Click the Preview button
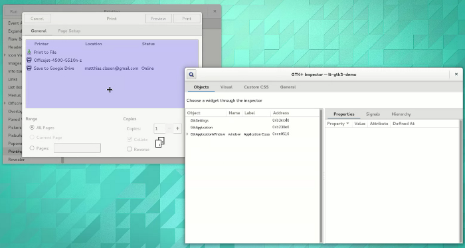 [x=158, y=19]
